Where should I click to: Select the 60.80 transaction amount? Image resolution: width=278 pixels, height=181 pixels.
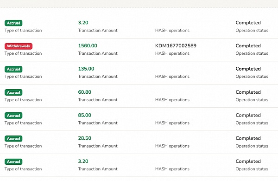pyautogui.click(x=85, y=92)
